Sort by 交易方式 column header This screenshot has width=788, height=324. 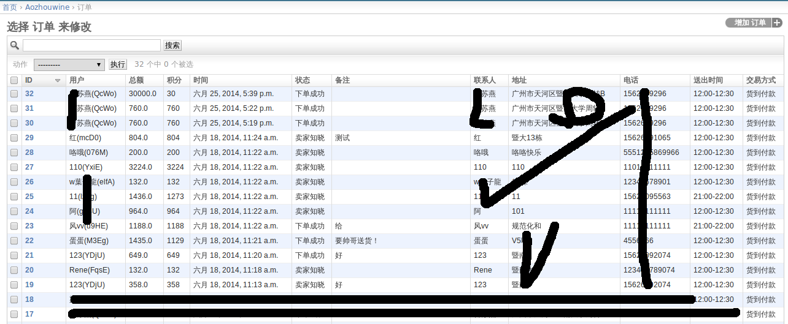pyautogui.click(x=761, y=80)
